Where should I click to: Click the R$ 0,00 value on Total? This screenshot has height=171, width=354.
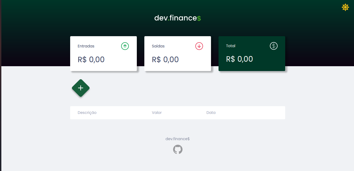point(239,59)
